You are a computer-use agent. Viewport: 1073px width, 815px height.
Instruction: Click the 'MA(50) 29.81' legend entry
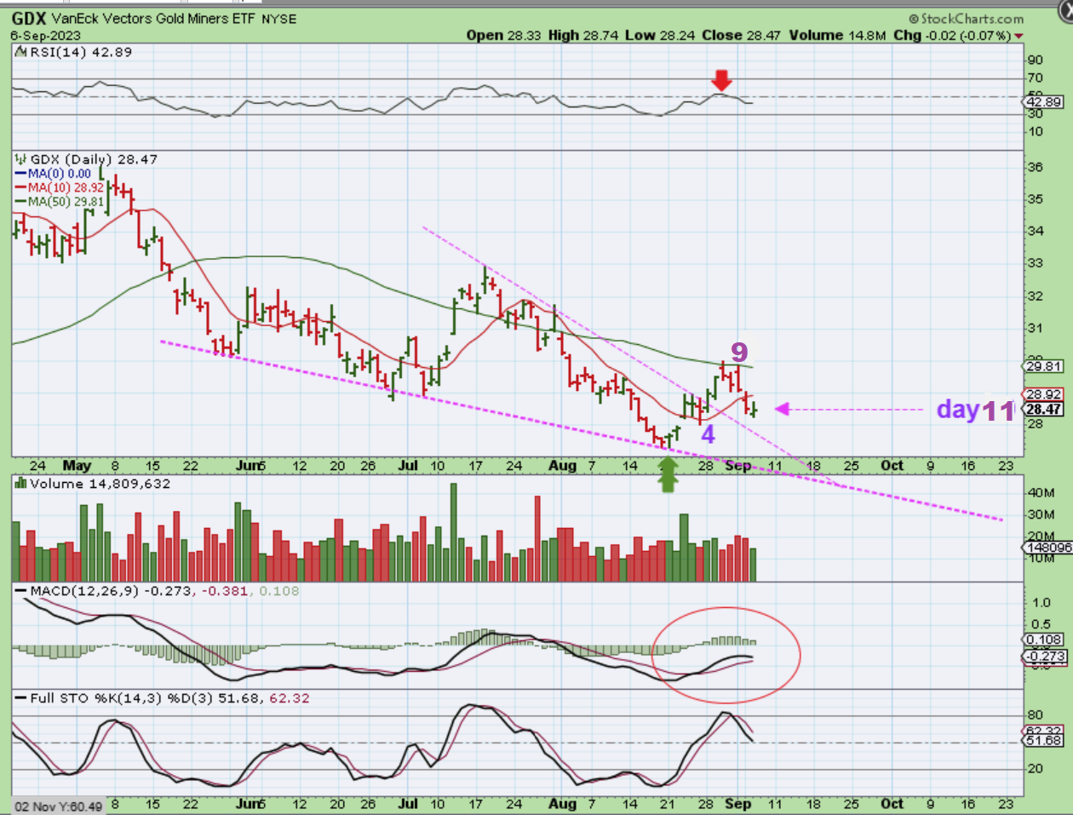click(66, 202)
